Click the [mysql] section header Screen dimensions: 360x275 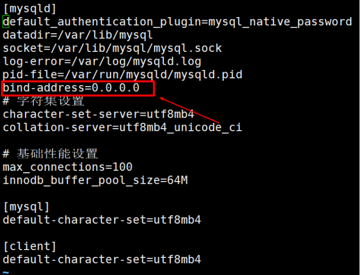pyautogui.click(x=26, y=207)
